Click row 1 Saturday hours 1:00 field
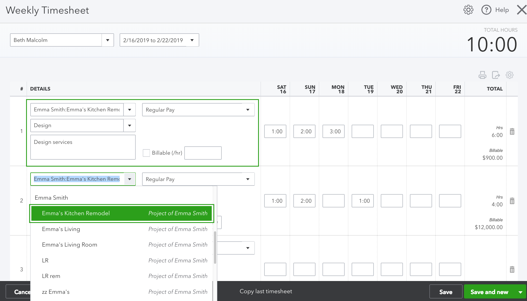The height and width of the screenshot is (301, 527). [x=275, y=131]
